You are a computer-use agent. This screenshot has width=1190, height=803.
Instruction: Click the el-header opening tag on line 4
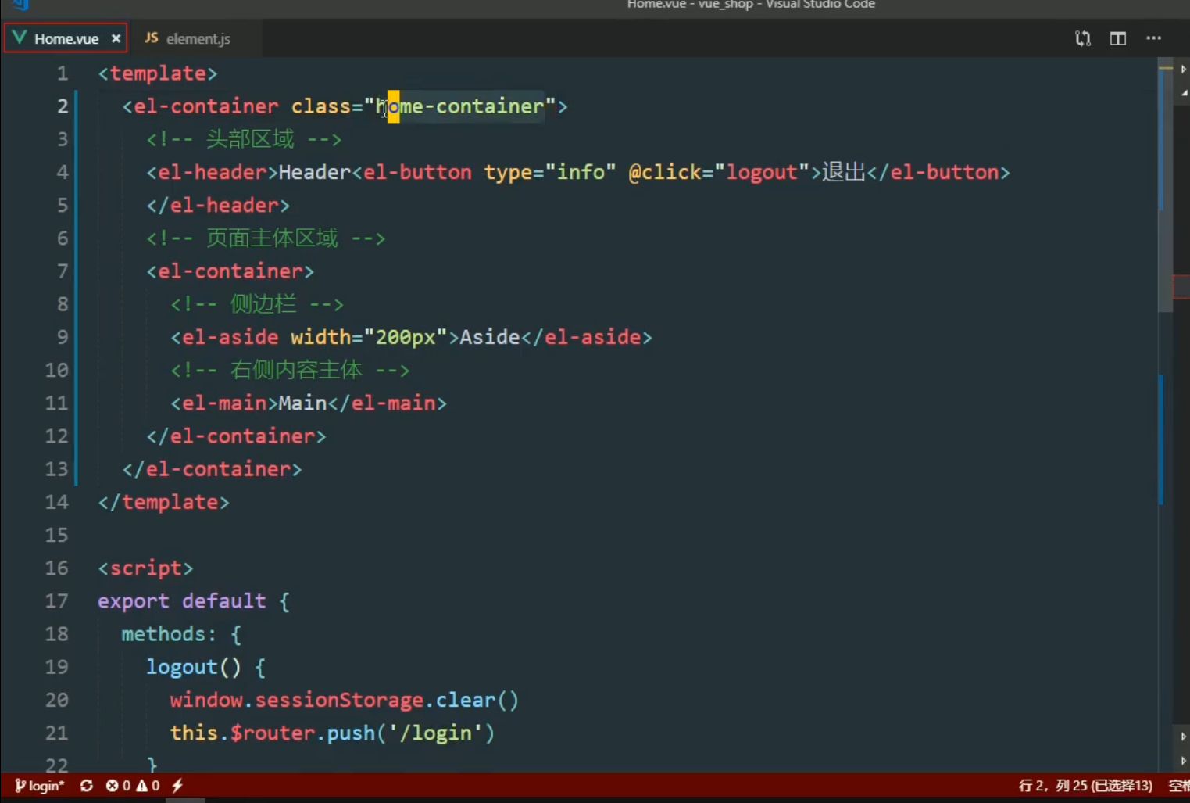click(x=212, y=172)
